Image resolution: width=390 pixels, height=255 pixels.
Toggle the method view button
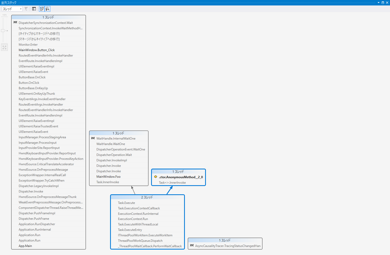[34, 9]
